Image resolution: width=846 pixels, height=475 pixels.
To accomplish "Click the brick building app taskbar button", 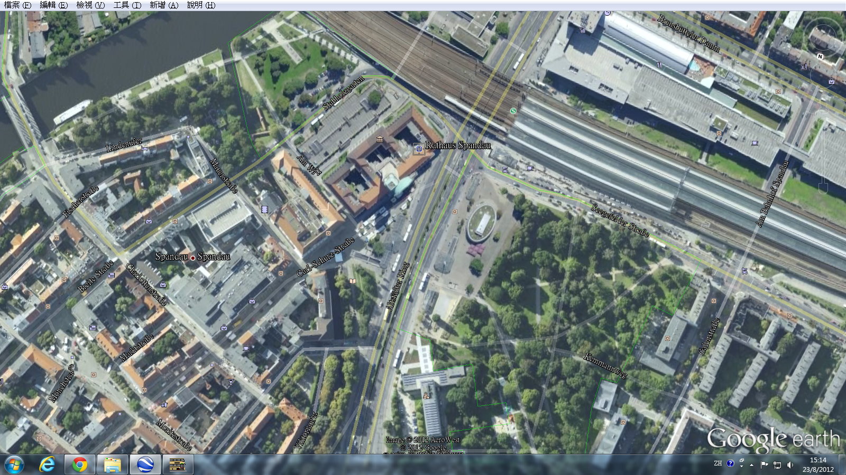I will tap(178, 465).
